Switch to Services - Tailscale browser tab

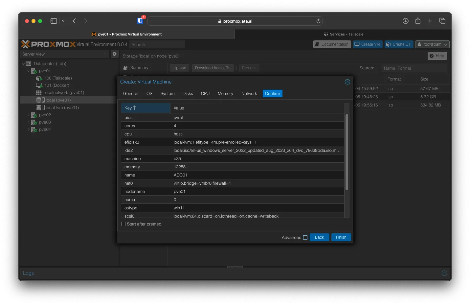[x=343, y=34]
